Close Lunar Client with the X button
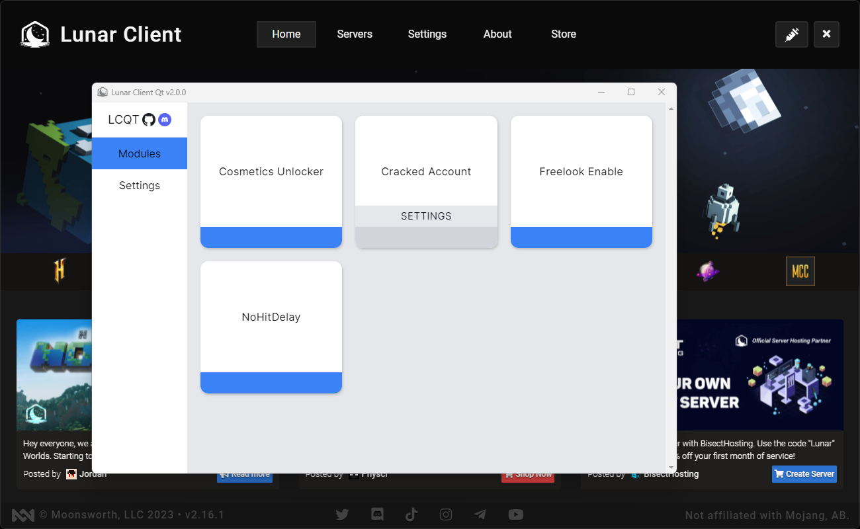 tap(826, 34)
